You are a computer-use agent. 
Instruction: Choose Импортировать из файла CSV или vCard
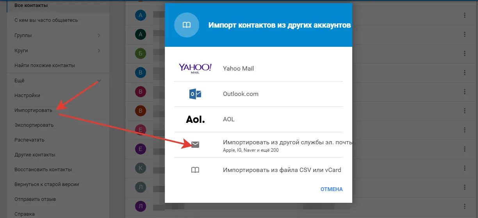click(x=282, y=170)
